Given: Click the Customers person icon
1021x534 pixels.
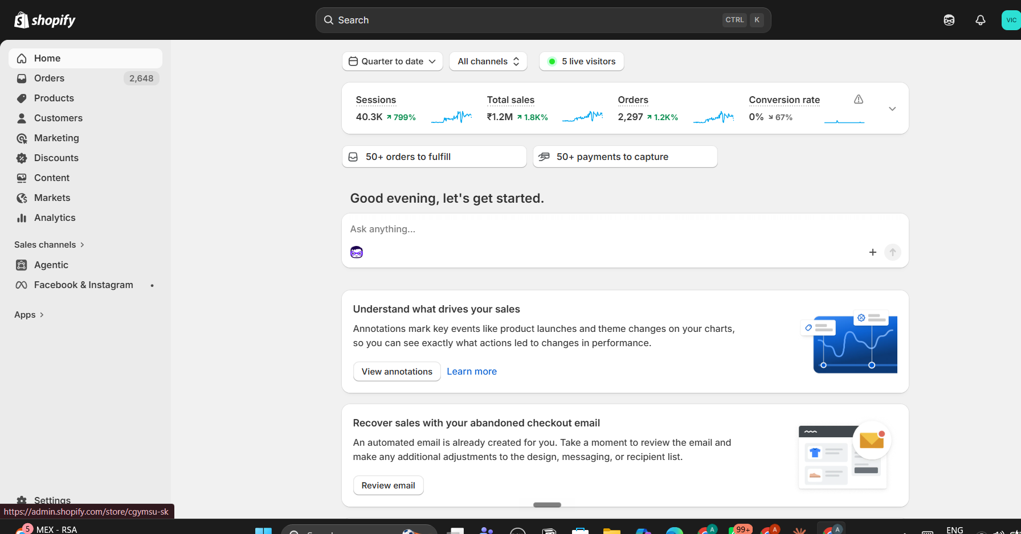Looking at the screenshot, I should pos(22,118).
